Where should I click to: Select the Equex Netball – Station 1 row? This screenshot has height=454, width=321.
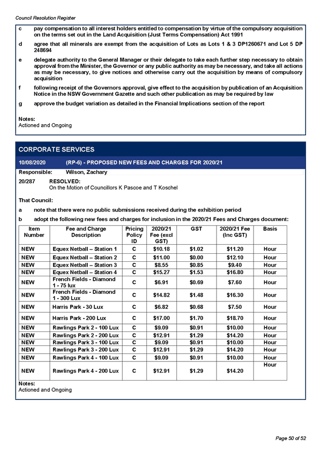point(153,249)
